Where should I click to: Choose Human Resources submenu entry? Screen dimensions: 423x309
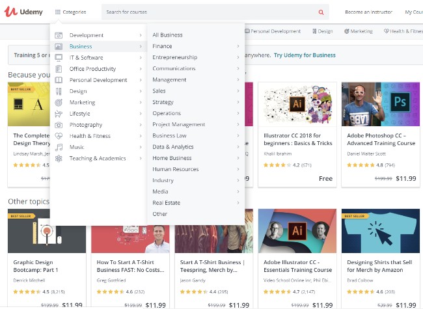[x=196, y=169]
